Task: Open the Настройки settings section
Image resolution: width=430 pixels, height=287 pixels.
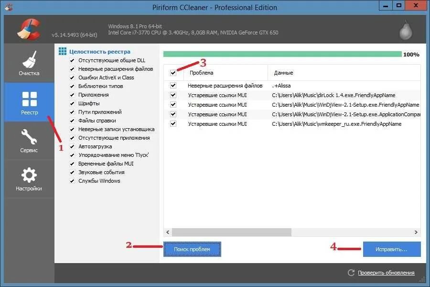Action: 29,179
